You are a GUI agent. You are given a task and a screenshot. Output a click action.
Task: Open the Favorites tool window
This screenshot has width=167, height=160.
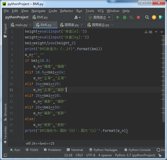pos(5,135)
